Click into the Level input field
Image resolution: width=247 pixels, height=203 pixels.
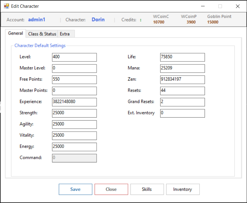pyautogui.click(x=74, y=57)
